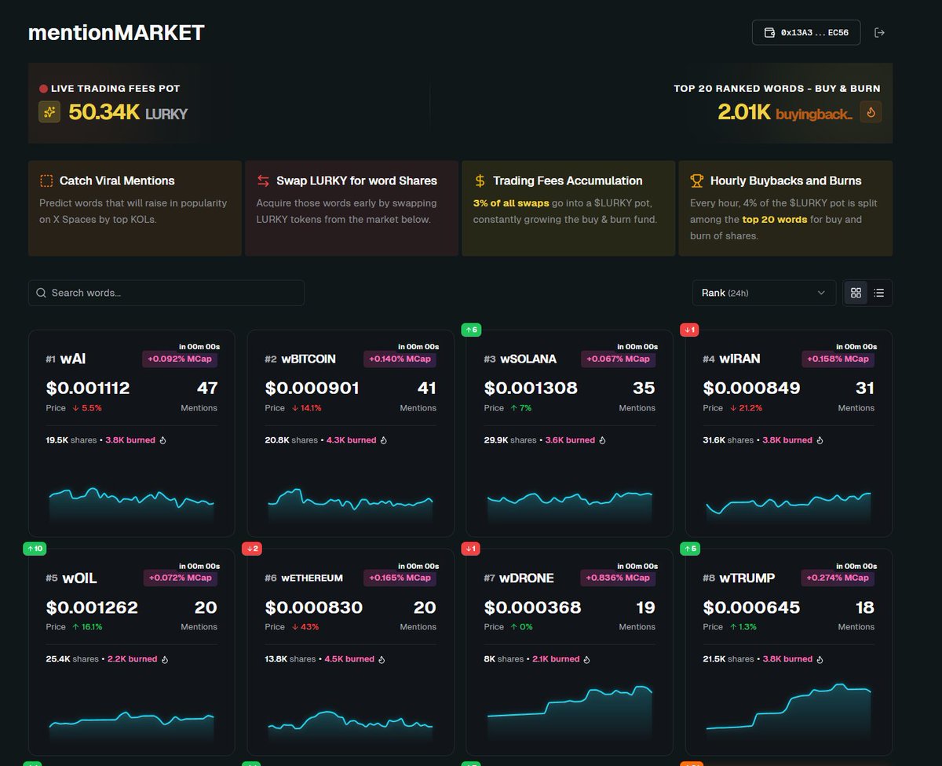942x766 pixels.
Task: Click the wDRONE price chart
Action: pos(570,714)
